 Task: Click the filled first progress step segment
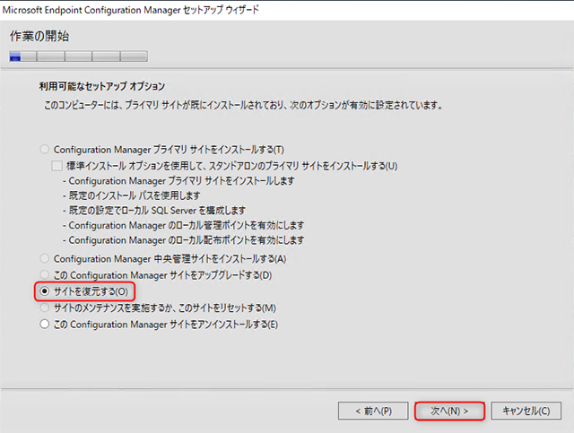click(22, 56)
